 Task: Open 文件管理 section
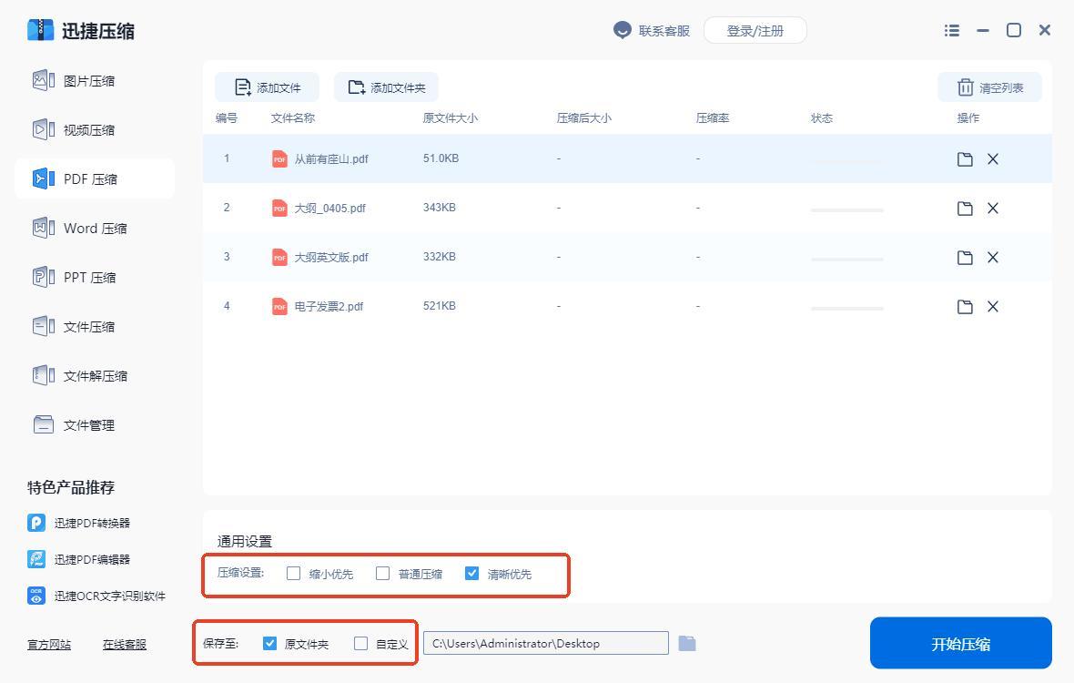pos(89,425)
